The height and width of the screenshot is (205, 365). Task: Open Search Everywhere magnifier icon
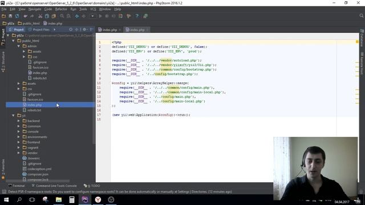point(361,16)
